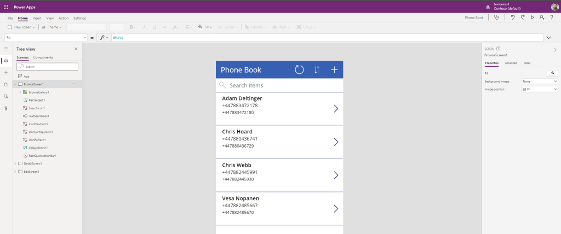
Task: Click the plus icon in the Phone Book header
Action: [334, 69]
